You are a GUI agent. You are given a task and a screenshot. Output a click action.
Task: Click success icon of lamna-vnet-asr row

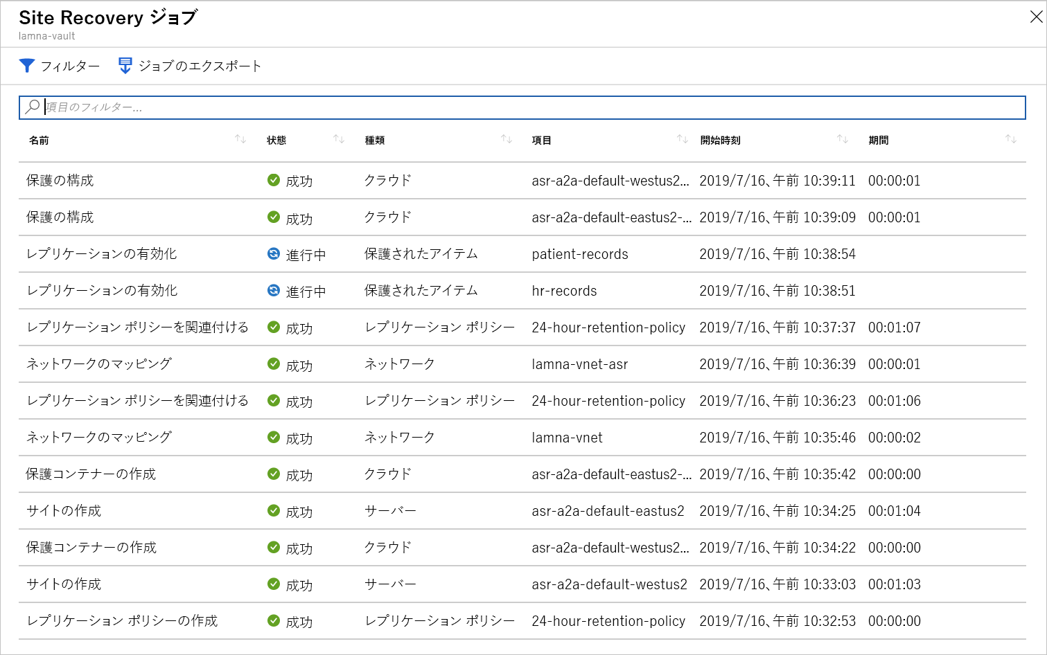click(x=274, y=364)
